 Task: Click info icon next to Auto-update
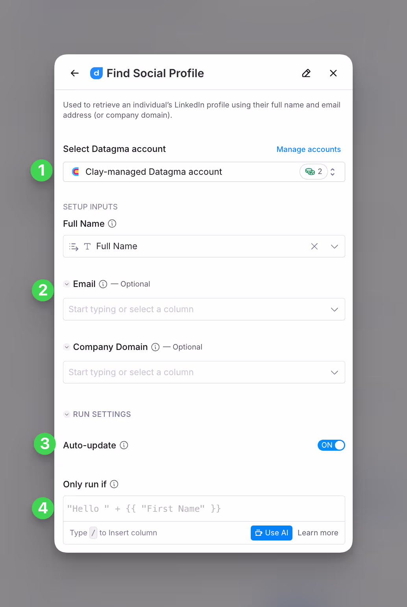click(x=124, y=445)
